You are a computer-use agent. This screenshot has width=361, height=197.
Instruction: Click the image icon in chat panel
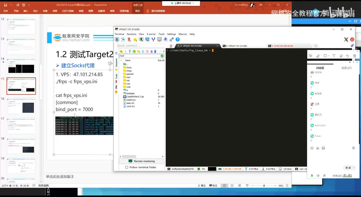tap(323, 148)
